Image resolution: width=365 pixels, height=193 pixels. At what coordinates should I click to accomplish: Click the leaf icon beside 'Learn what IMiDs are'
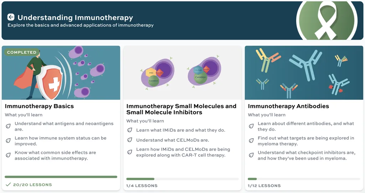pyautogui.click(x=130, y=130)
